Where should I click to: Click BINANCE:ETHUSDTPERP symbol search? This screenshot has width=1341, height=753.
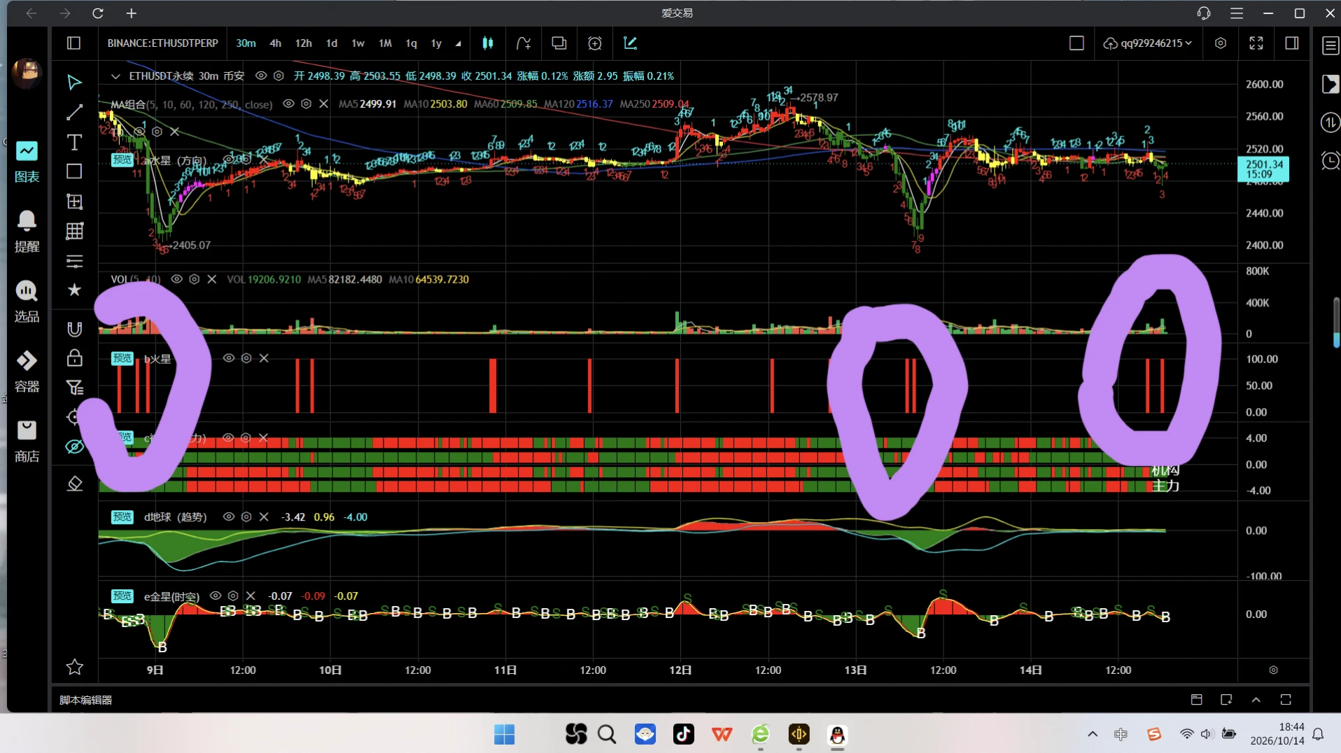click(162, 43)
